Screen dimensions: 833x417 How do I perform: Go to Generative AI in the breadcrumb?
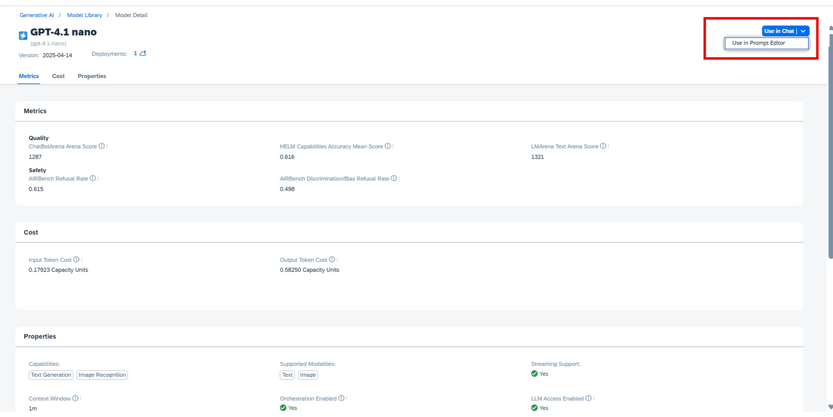[36, 15]
